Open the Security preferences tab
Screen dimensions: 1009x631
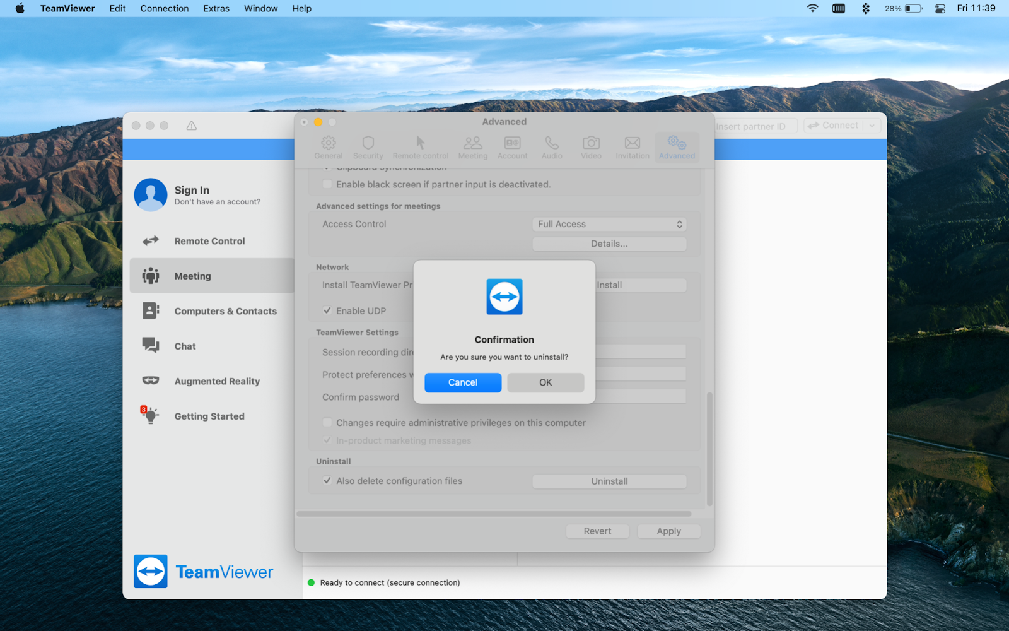click(368, 148)
